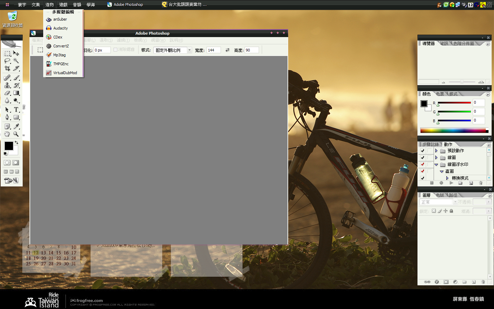Select the Magic Wand tool
Viewport: 494px width, 309px height.
[16, 61]
